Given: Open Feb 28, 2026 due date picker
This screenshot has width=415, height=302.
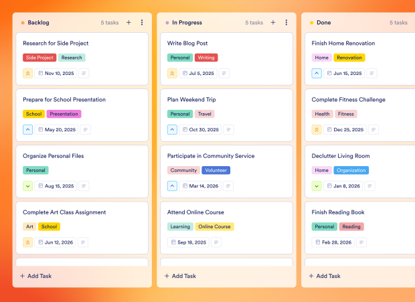Looking at the screenshot, I should (333, 242).
